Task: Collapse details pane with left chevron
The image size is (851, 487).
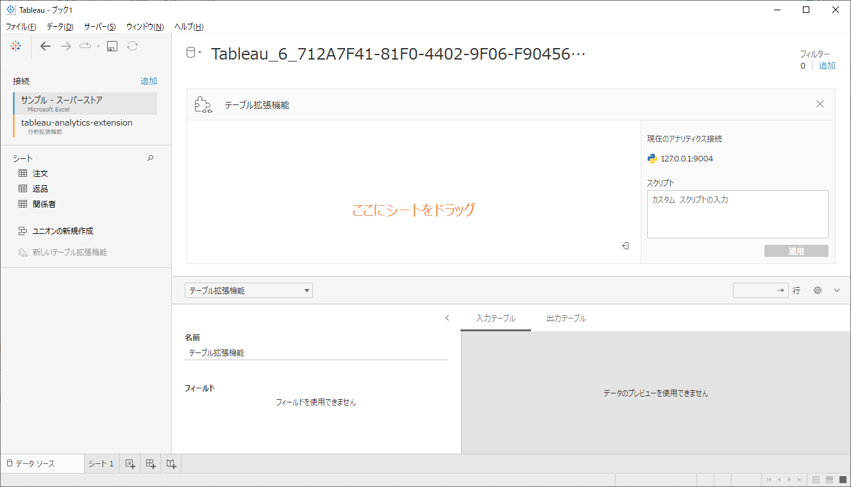Action: pos(447,318)
